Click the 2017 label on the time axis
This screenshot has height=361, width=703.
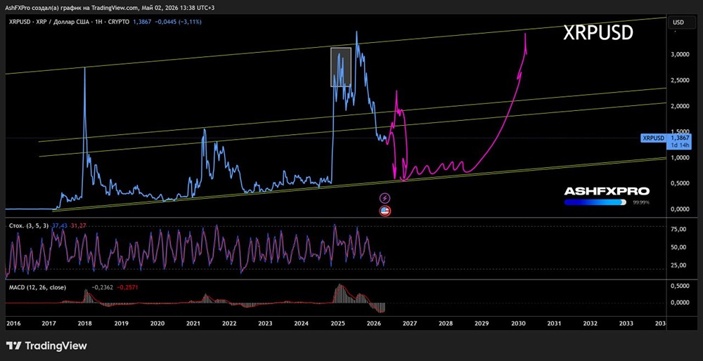(x=49, y=323)
